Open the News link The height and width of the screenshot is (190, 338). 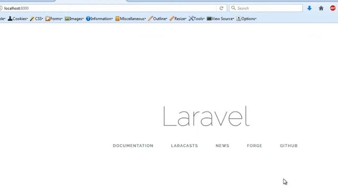222,146
